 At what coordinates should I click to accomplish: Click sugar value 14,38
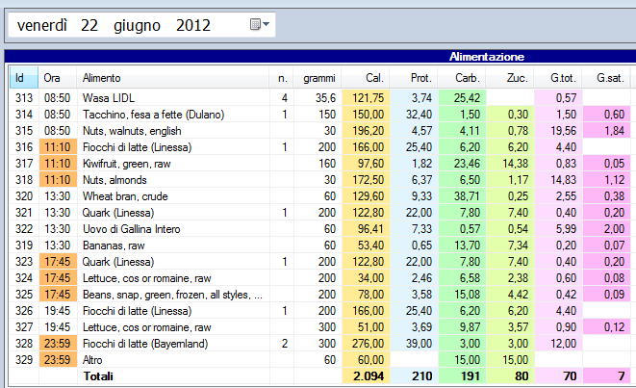point(510,164)
